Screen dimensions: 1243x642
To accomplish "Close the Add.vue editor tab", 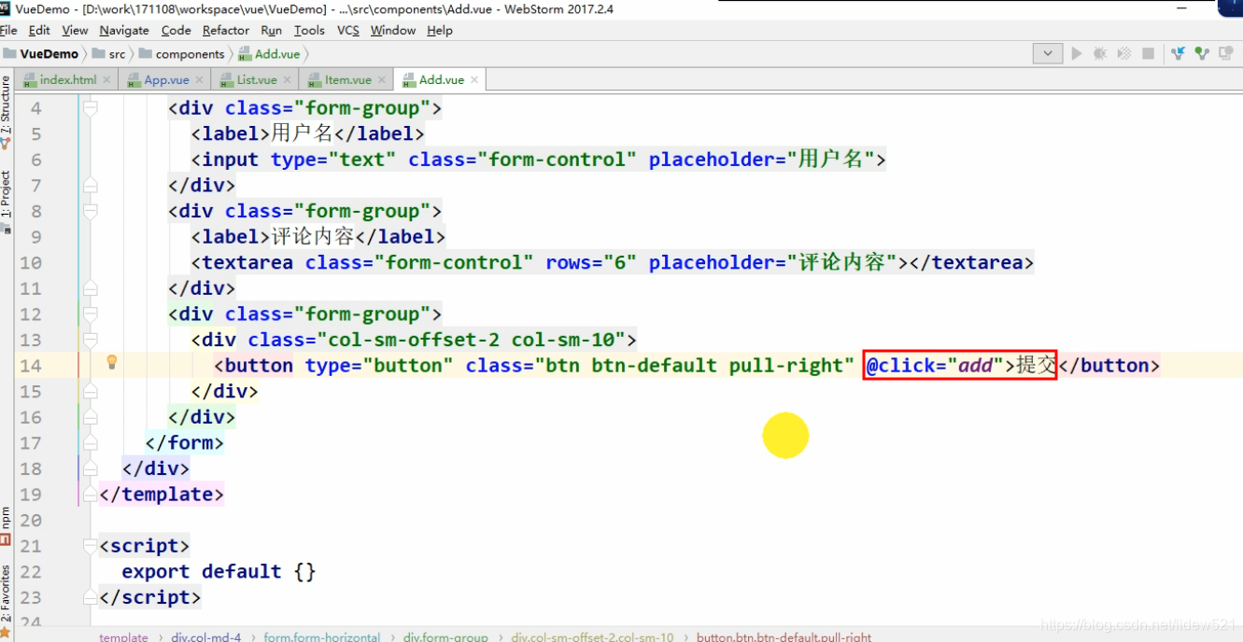I will pyautogui.click(x=473, y=80).
